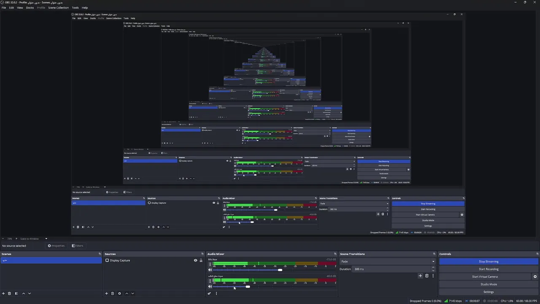Add a new scene with the Scenes plus icon
The width and height of the screenshot is (540, 304).
3,293
